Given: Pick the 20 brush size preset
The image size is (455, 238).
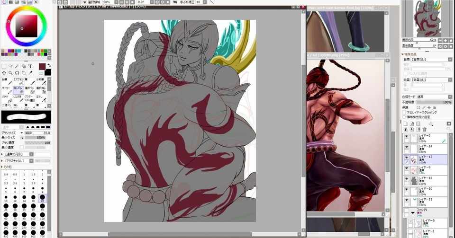Looking at the screenshot, I should 42,198.
